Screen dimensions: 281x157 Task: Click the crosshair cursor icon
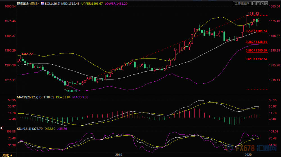(254, 3)
